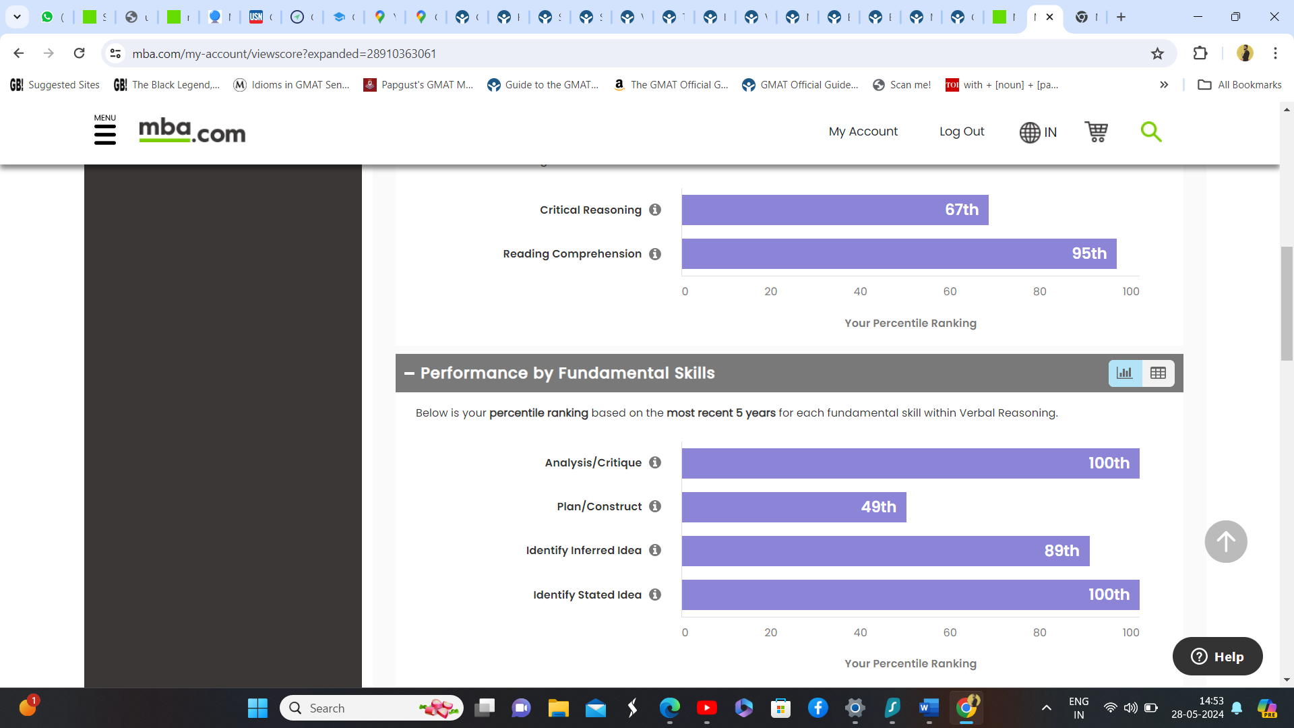The width and height of the screenshot is (1294, 728).
Task: Click info icon beside Identify Inferred Idea
Action: (x=655, y=550)
